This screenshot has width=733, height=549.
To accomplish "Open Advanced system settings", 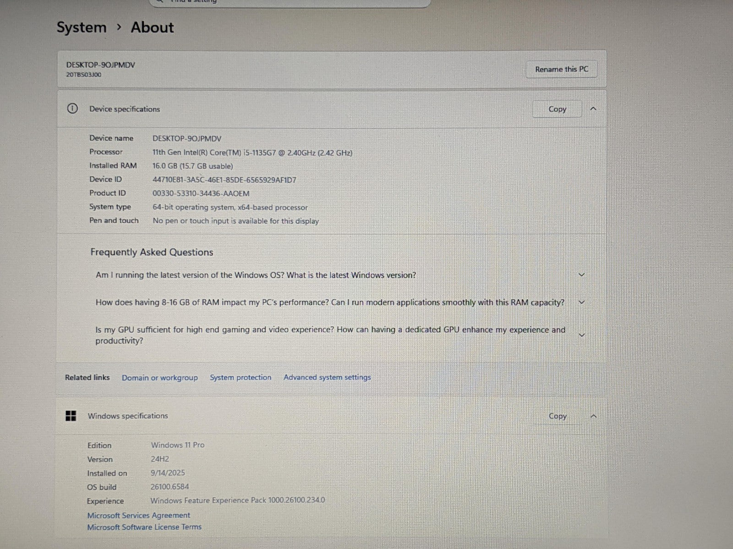I will tap(327, 377).
